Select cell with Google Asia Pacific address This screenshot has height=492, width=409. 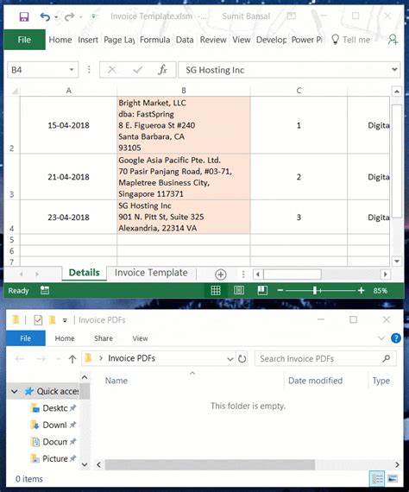(x=184, y=177)
